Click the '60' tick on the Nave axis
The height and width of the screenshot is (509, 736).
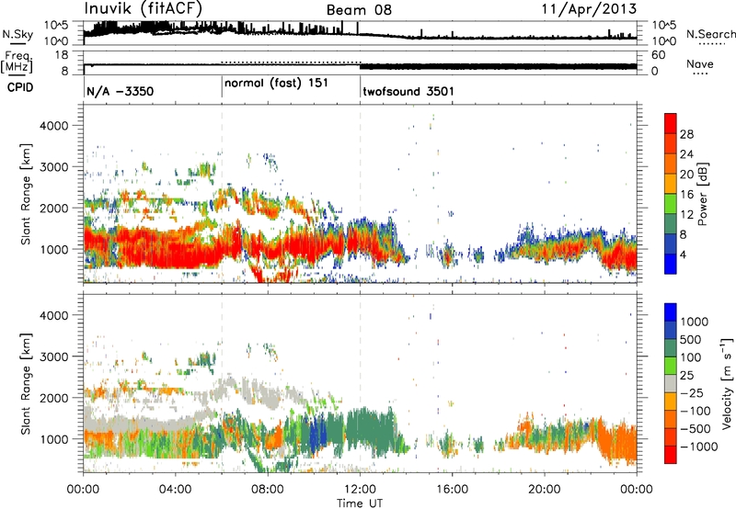pyautogui.click(x=659, y=55)
